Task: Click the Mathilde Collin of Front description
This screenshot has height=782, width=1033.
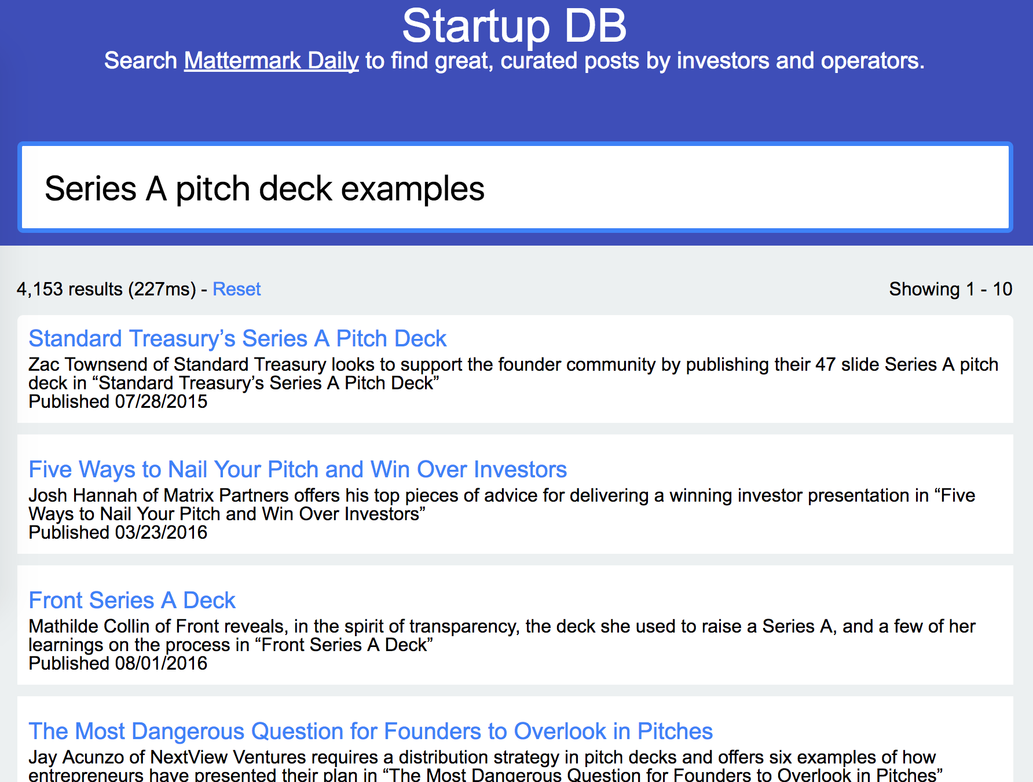Action: coord(501,635)
